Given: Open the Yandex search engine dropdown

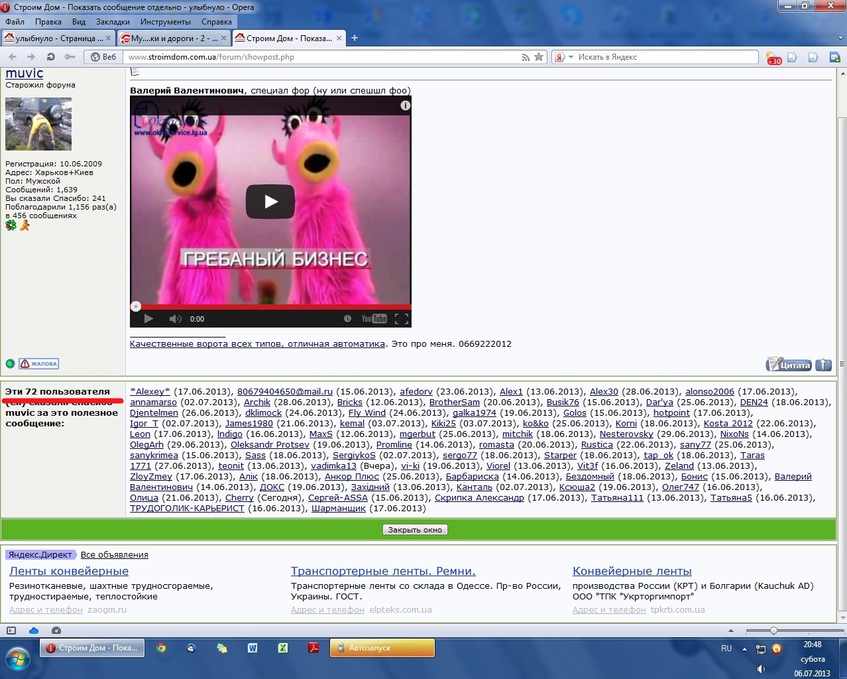Looking at the screenshot, I should 563,57.
